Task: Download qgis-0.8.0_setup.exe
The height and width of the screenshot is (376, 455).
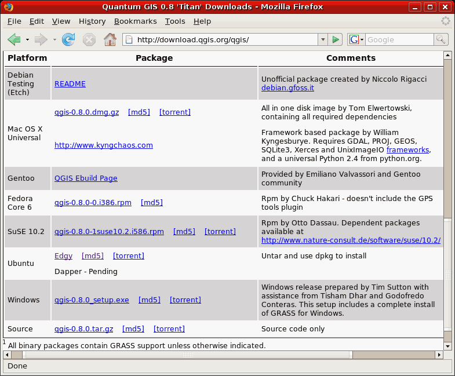Action: [92, 300]
